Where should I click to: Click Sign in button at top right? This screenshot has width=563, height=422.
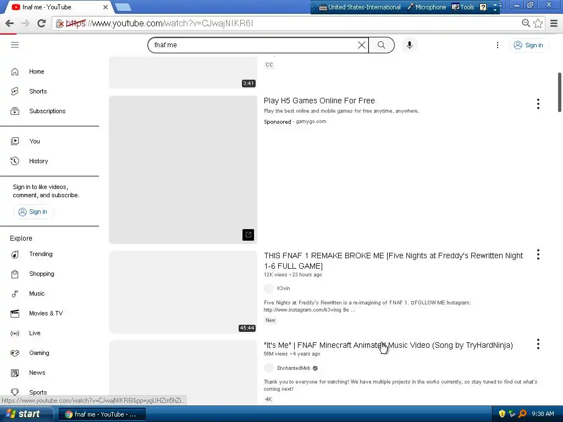(x=528, y=45)
